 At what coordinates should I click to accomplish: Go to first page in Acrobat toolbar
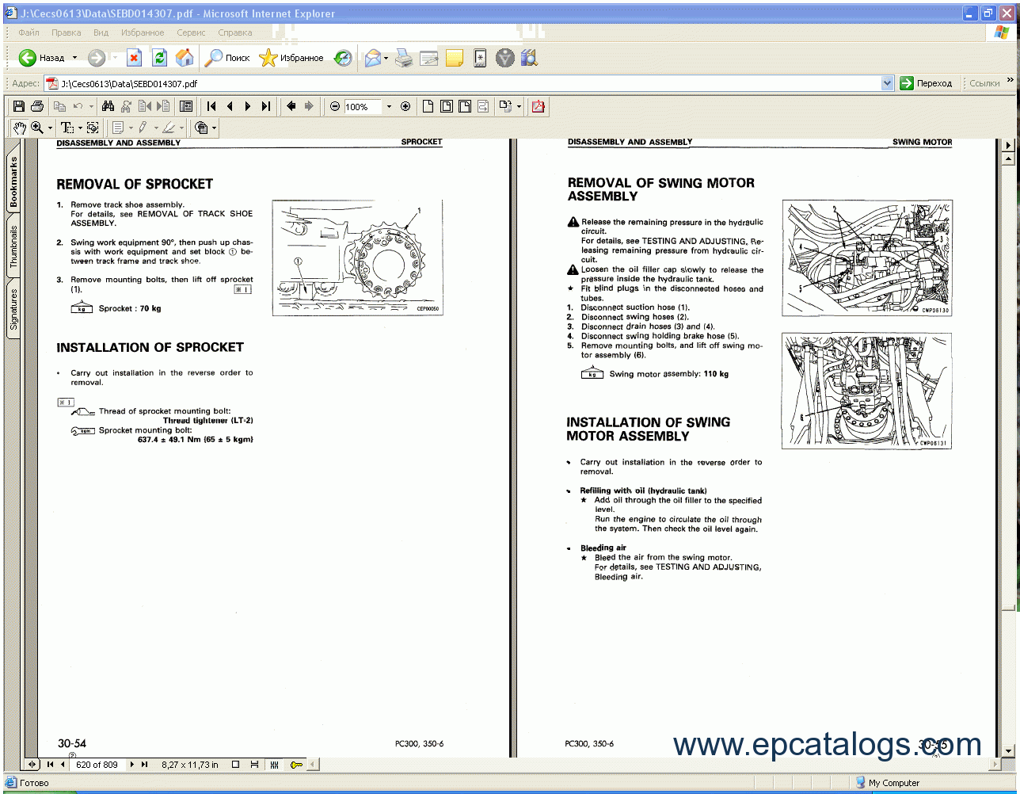tap(211, 106)
